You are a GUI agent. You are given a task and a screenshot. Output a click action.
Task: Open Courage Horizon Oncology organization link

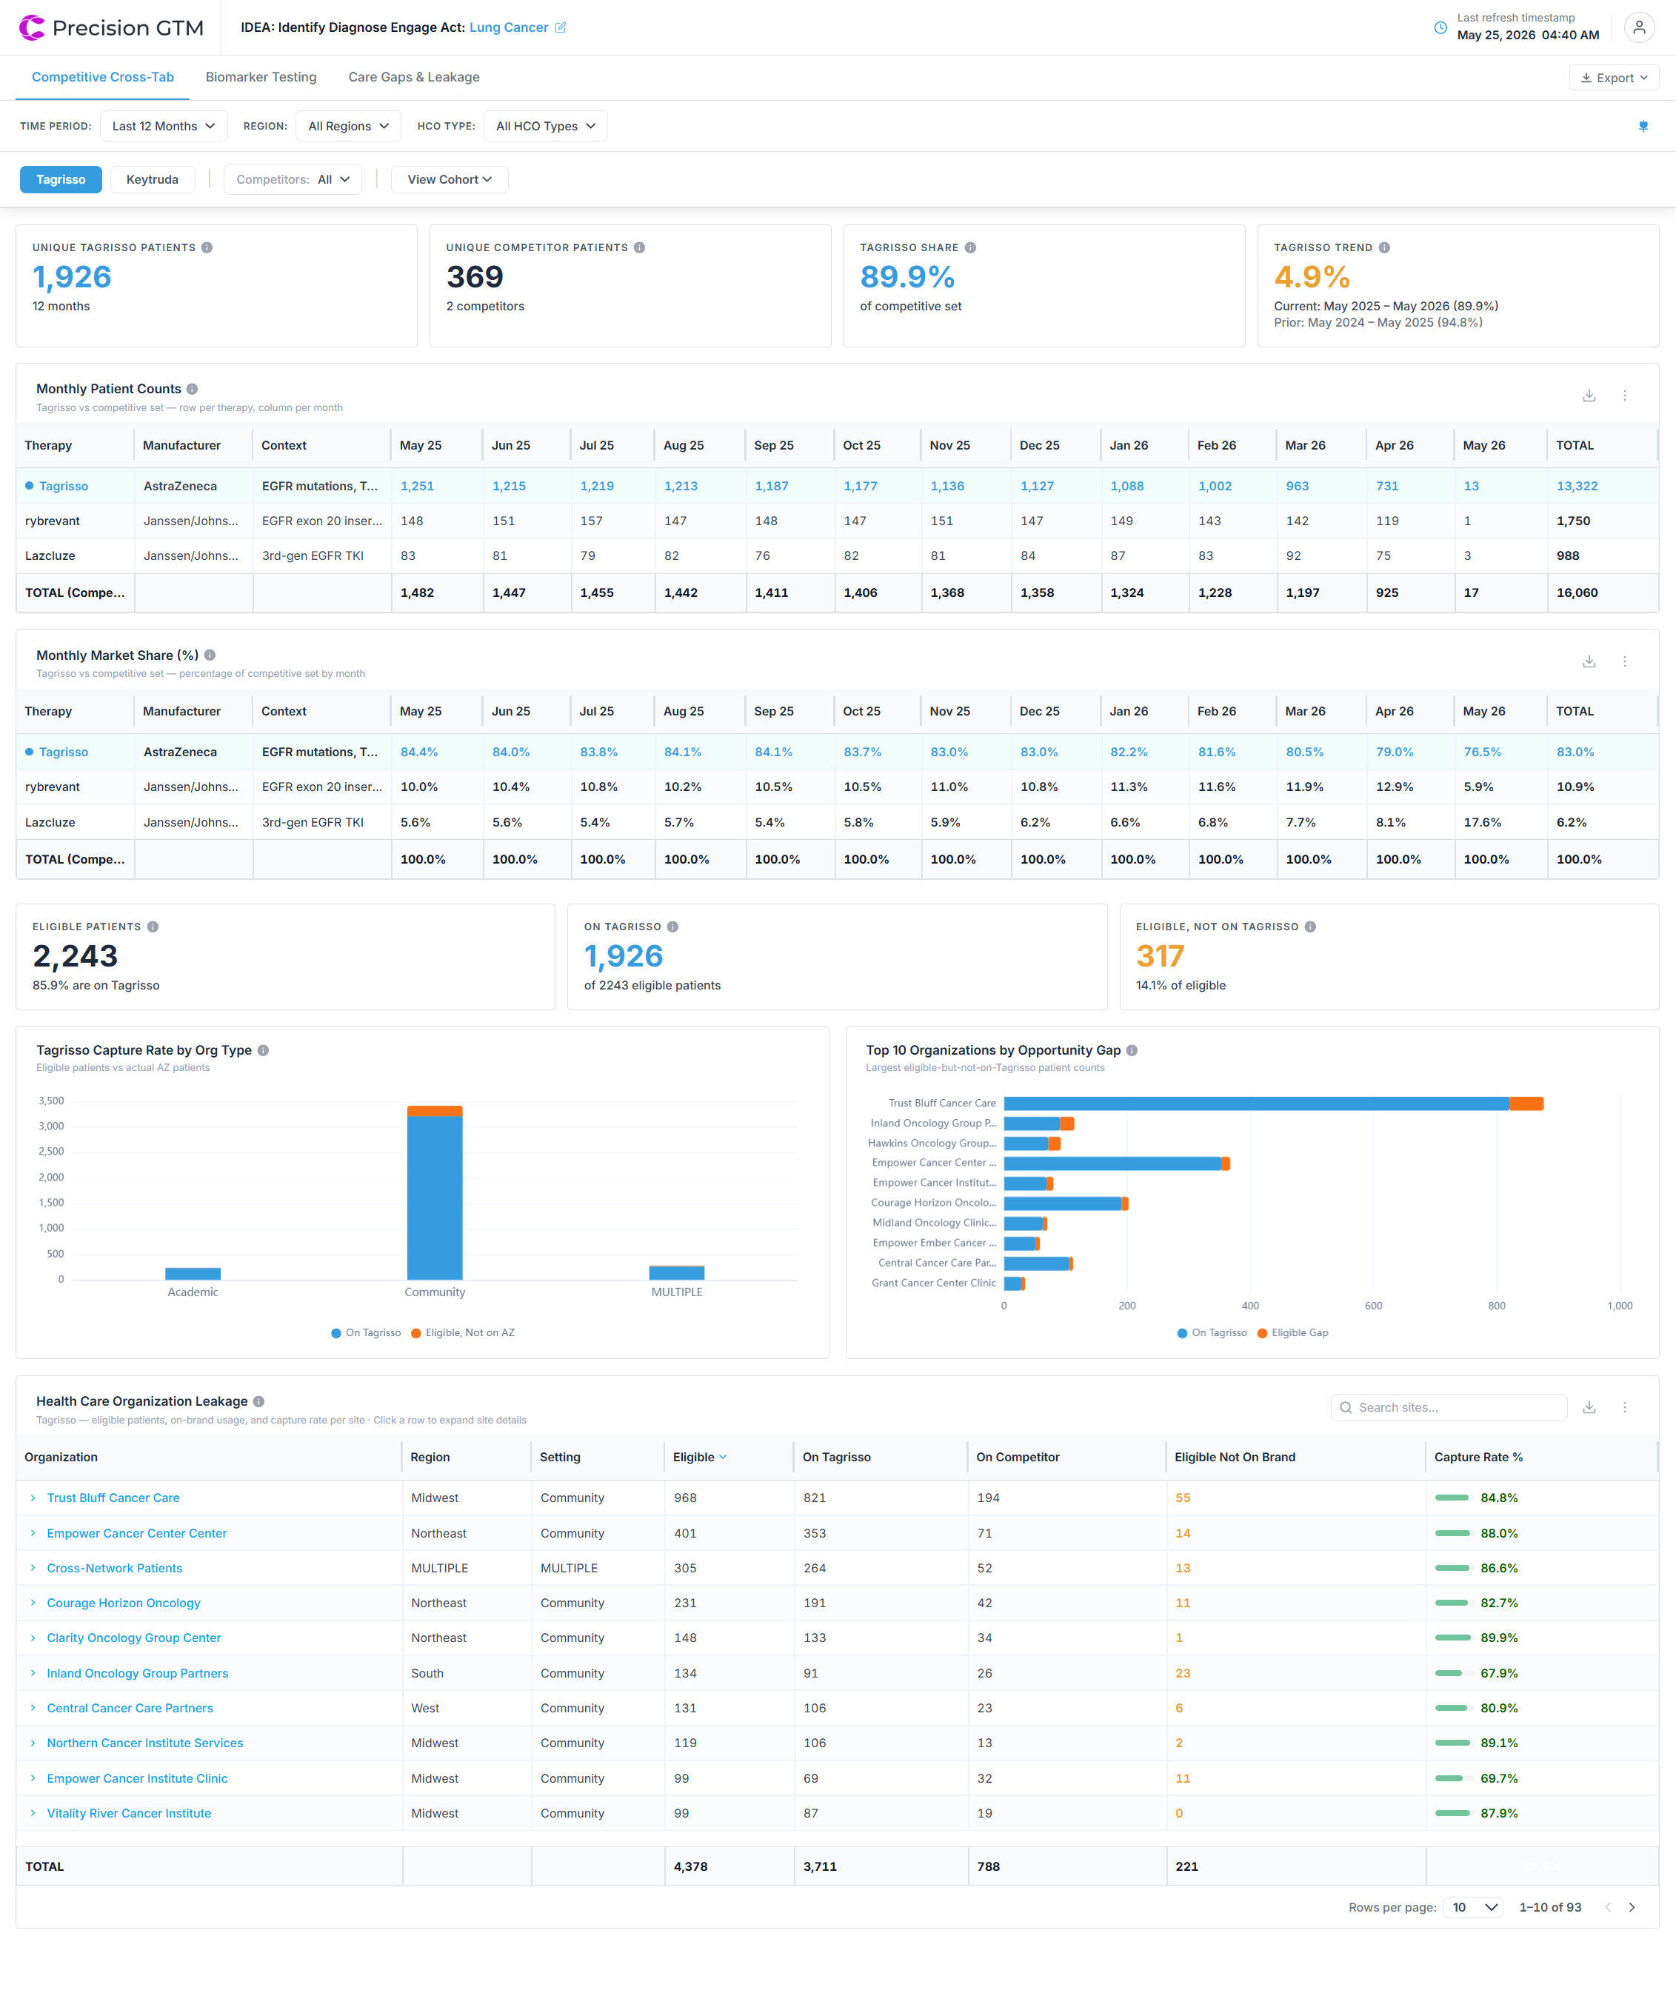pos(124,1603)
